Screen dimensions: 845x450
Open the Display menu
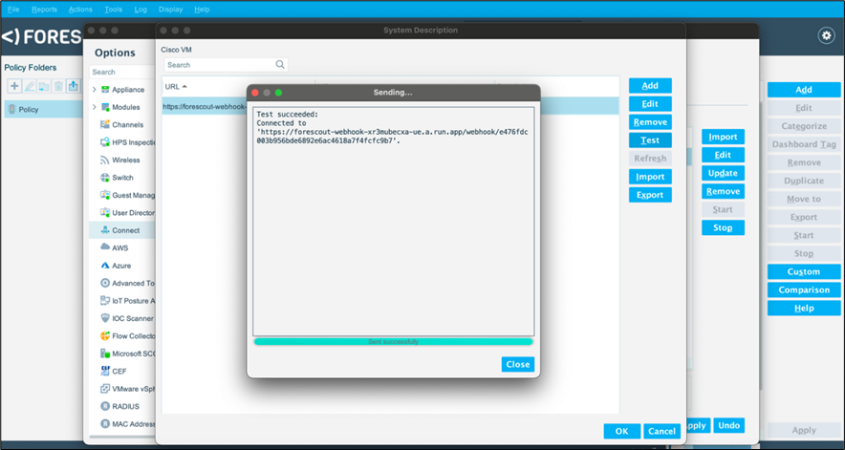point(170,10)
